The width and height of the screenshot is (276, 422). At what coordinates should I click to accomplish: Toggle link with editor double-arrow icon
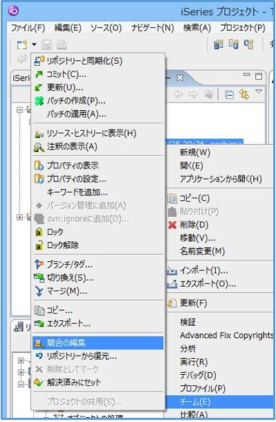coord(244,94)
